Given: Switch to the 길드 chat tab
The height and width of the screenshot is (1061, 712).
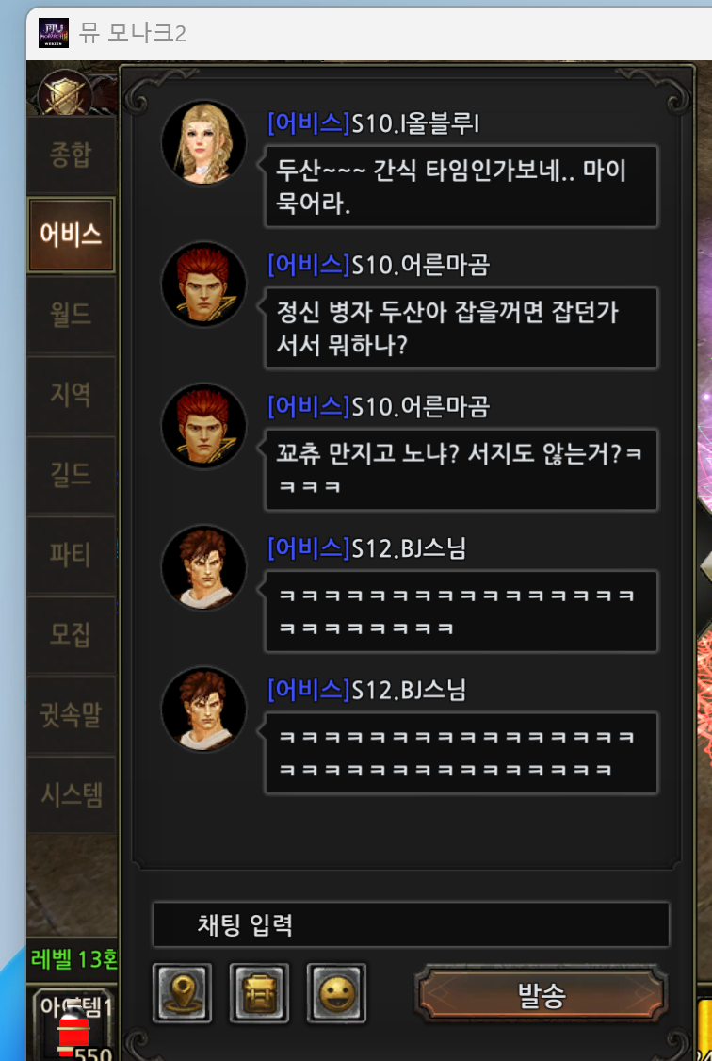Looking at the screenshot, I should tap(71, 474).
